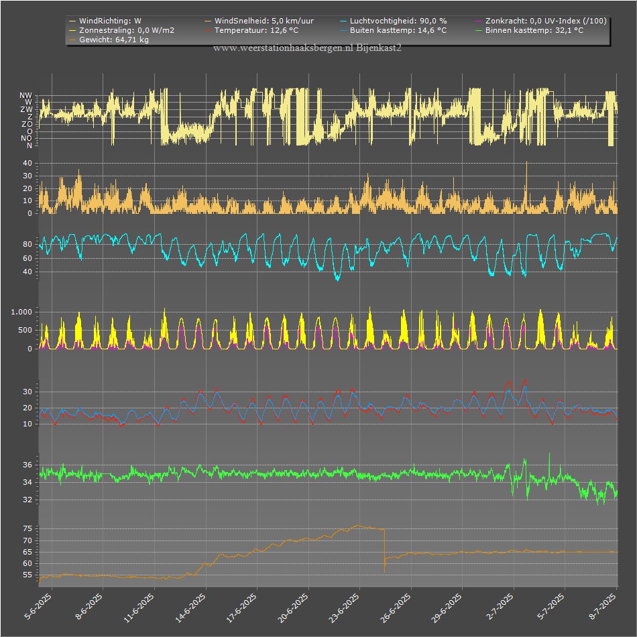Click the 8-7-2025 date label
Image resolution: width=637 pixels, height=637 pixels.
603,607
